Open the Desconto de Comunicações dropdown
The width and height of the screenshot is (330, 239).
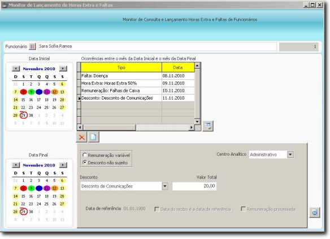(x=165, y=186)
